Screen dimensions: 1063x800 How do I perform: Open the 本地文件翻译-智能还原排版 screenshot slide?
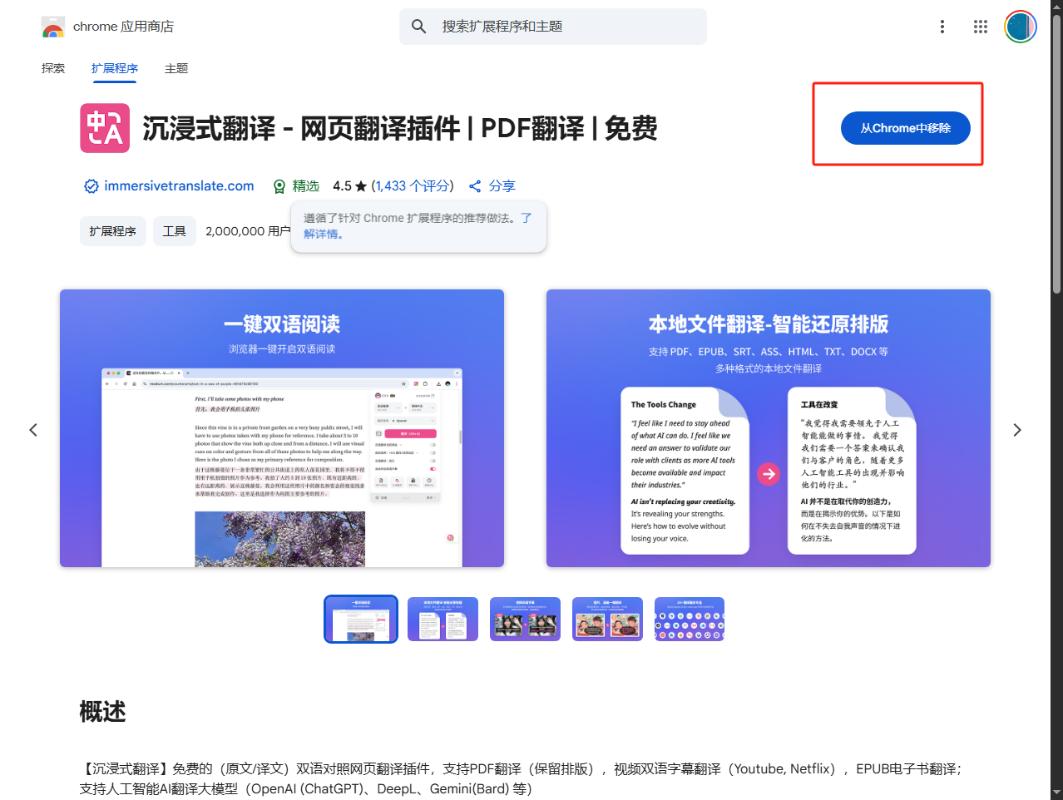(769, 428)
